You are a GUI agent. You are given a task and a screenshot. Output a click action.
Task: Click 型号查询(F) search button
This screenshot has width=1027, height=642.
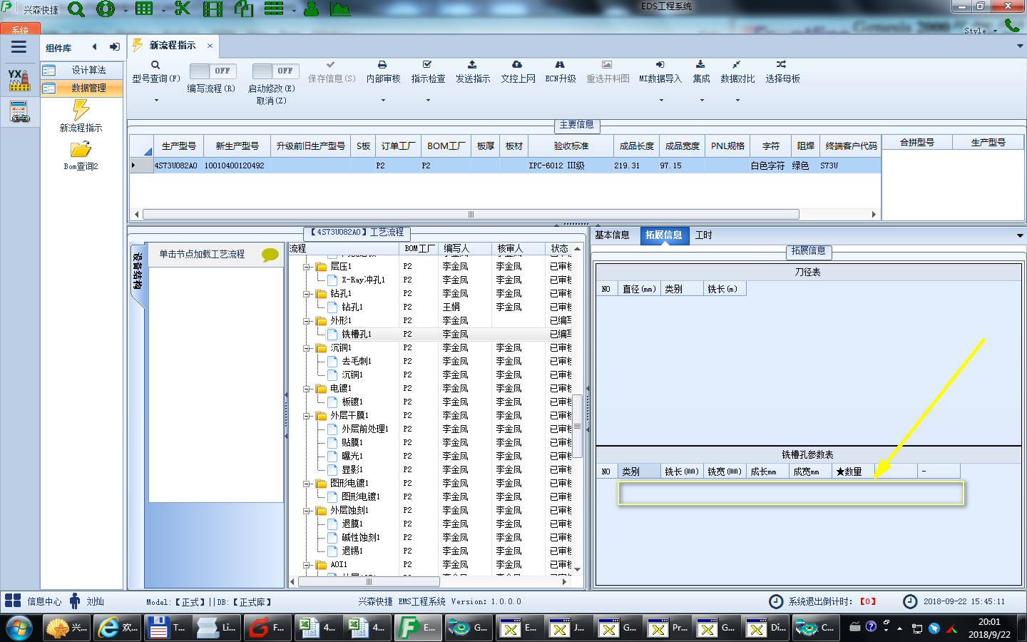coord(156,72)
